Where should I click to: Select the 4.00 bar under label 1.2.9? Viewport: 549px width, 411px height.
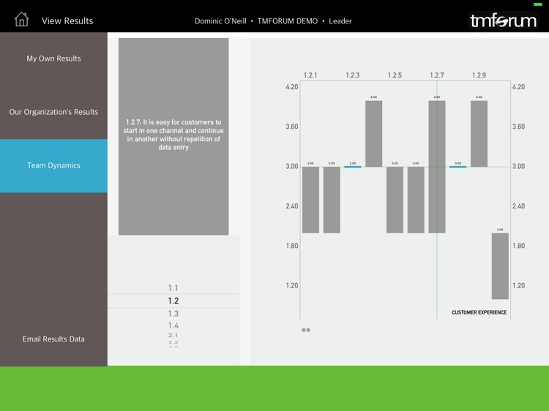pyautogui.click(x=479, y=134)
